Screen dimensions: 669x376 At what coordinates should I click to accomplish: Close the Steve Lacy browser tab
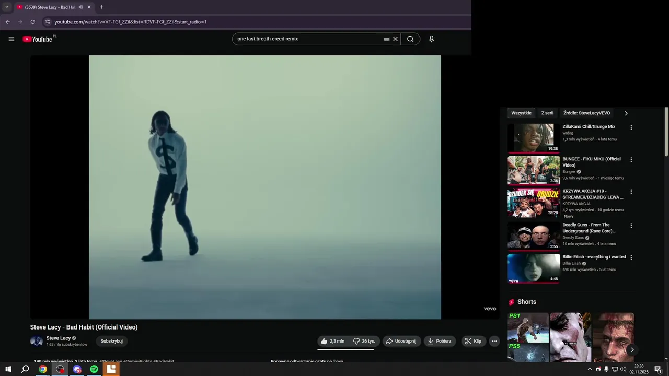(x=89, y=7)
